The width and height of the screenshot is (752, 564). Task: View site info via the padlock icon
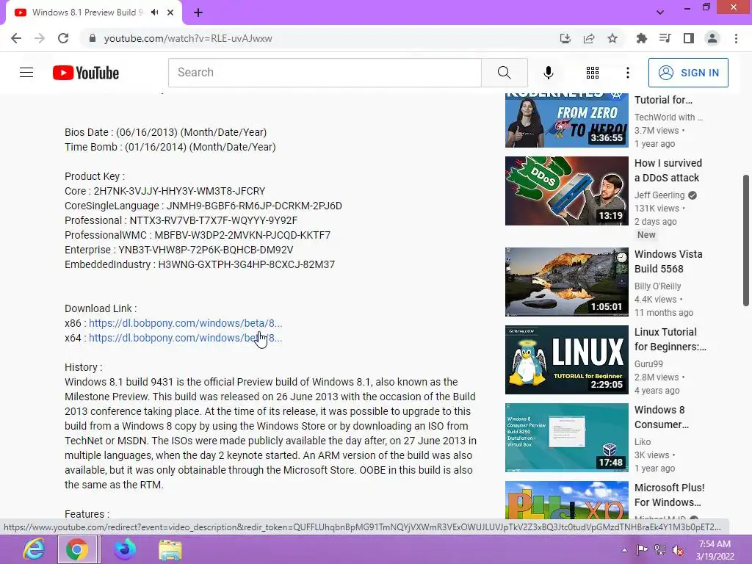tap(93, 38)
